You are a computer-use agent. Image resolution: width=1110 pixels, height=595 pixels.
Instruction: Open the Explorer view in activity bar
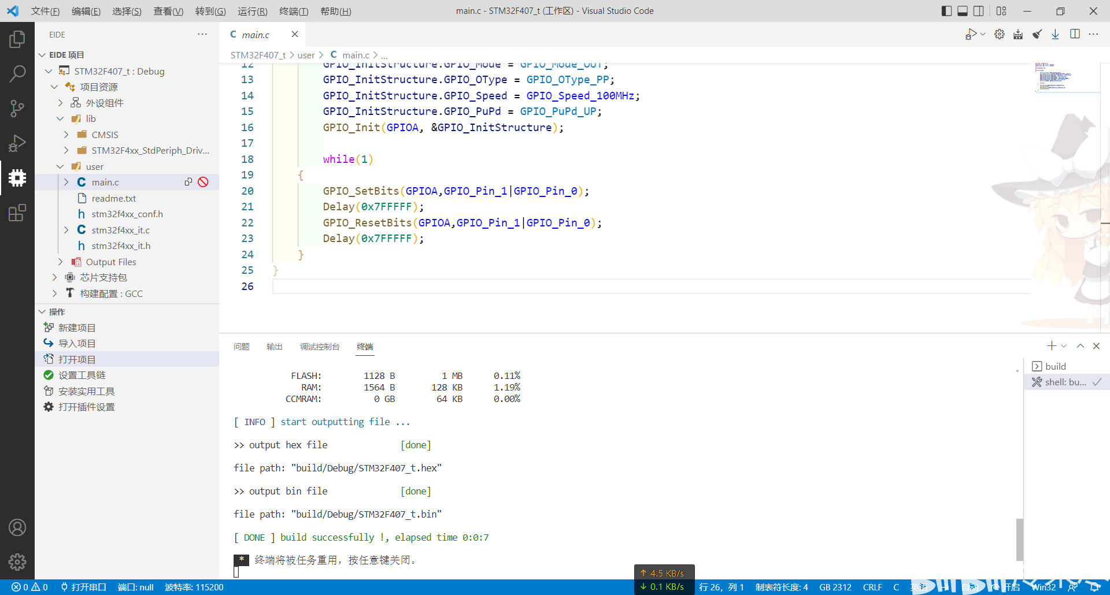17,39
